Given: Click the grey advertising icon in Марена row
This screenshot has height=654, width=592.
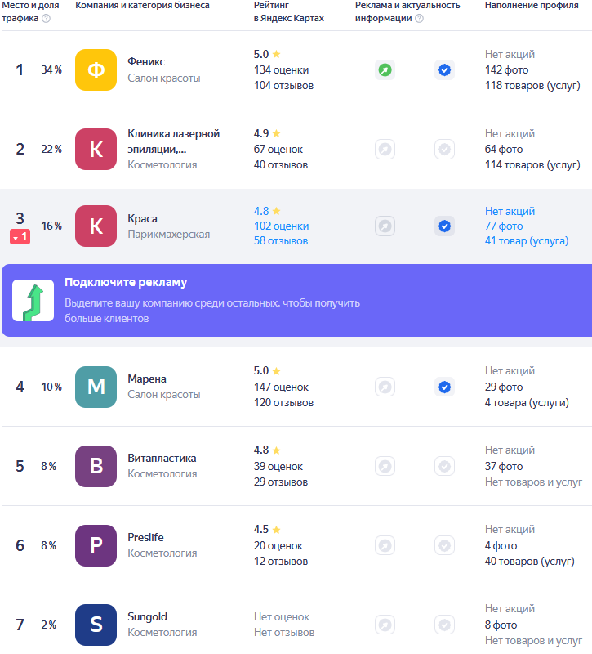Looking at the screenshot, I should tap(385, 387).
